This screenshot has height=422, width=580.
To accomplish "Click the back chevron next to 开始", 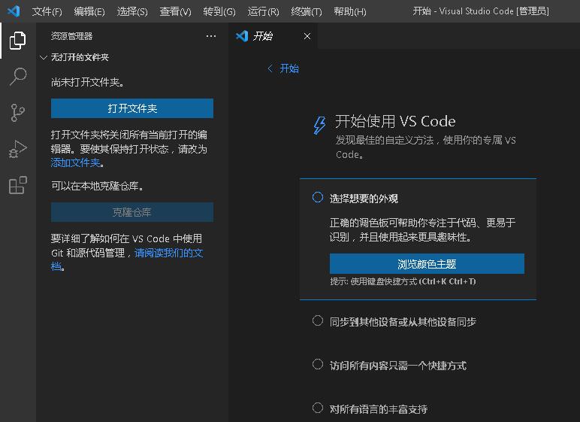I will [270, 68].
